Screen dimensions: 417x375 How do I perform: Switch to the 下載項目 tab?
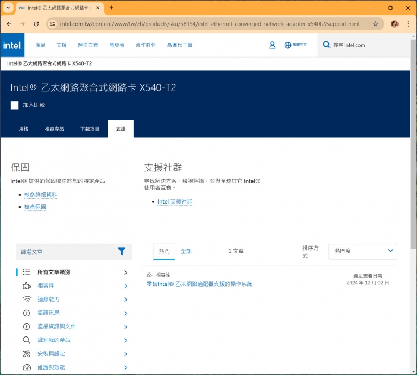coord(90,129)
